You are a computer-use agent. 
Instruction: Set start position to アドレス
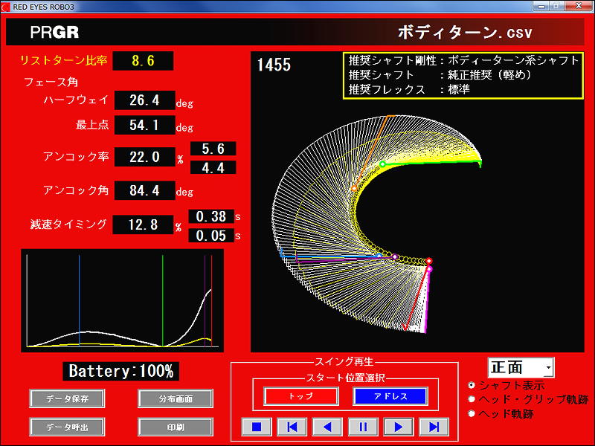(390, 396)
